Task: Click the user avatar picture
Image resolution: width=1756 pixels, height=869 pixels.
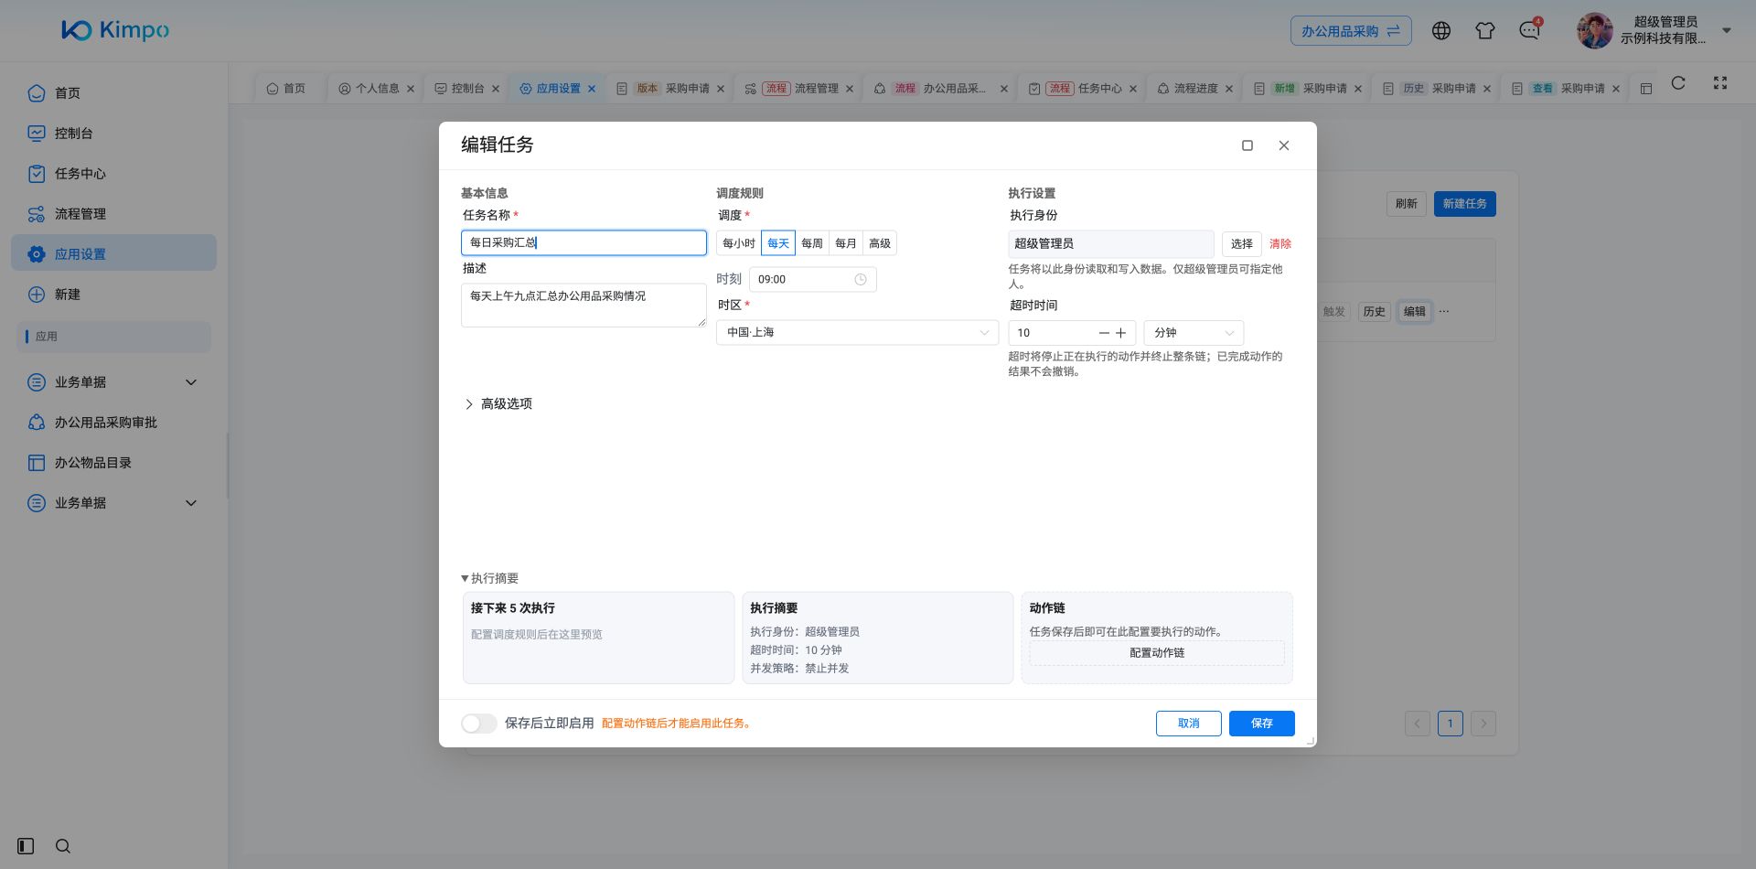Action: 1594,30
